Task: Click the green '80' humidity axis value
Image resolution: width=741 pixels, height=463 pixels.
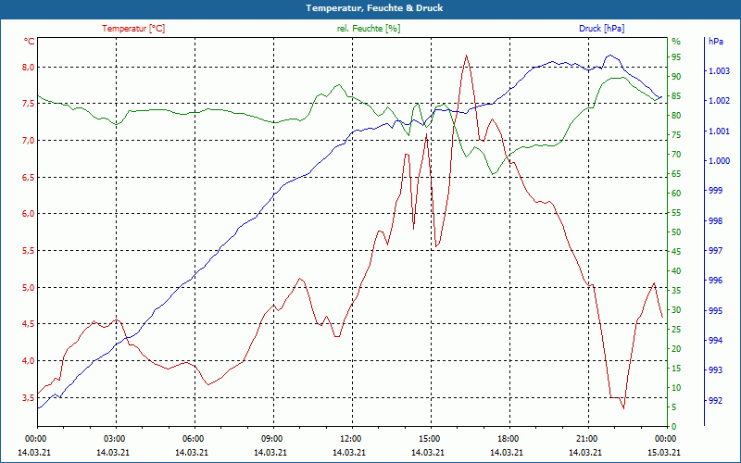Action: (x=676, y=116)
